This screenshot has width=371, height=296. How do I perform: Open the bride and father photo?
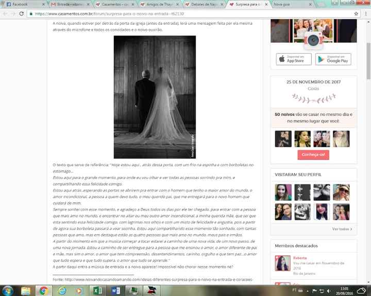(x=155, y=97)
